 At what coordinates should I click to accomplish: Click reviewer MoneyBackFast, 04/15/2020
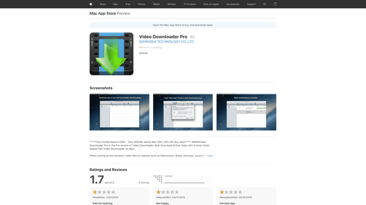pos(236,197)
